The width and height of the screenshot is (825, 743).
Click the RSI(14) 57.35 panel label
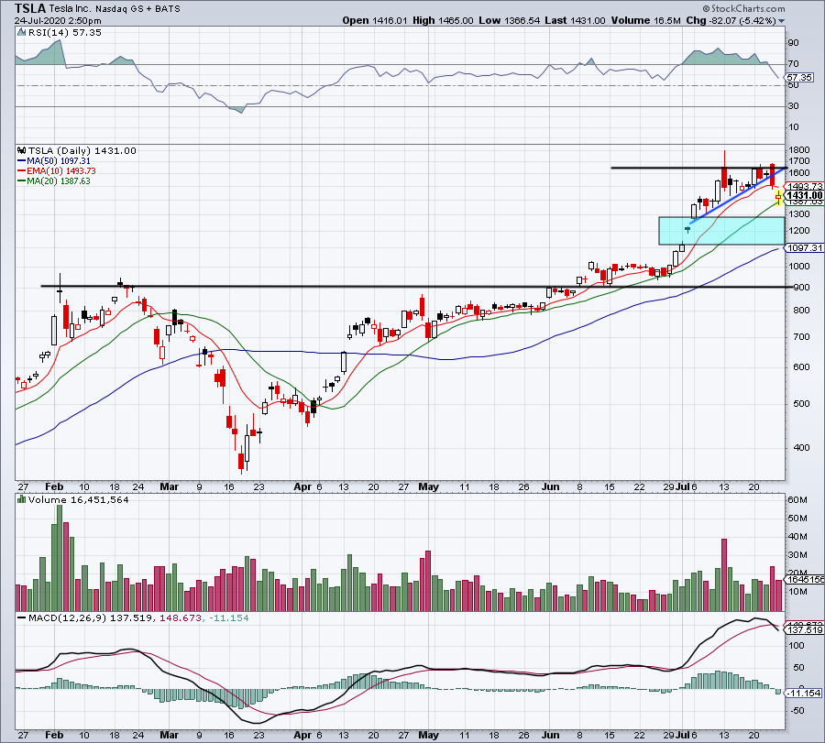[65, 32]
